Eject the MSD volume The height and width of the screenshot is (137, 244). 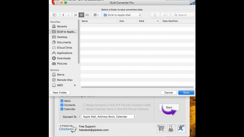(x=75, y=85)
